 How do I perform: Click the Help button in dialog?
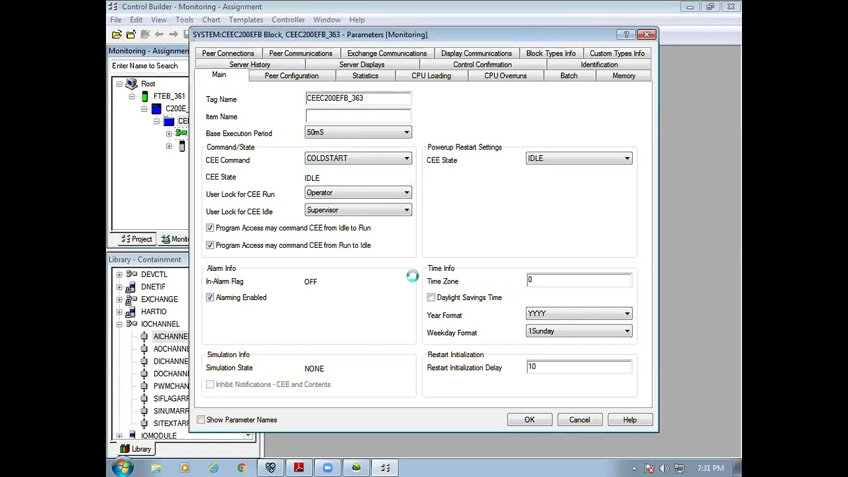(x=629, y=420)
